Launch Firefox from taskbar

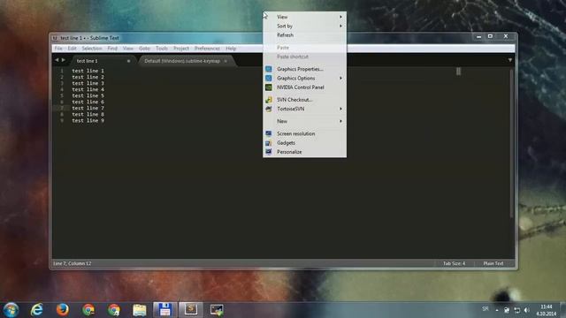coord(63,310)
